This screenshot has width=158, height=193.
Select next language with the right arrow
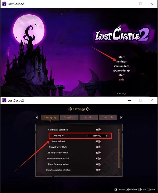click(107, 136)
